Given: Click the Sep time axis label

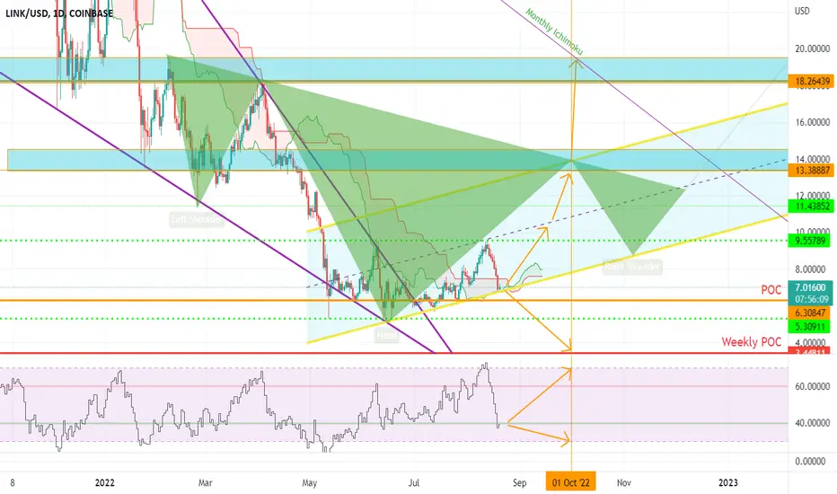Looking at the screenshot, I should [519, 483].
